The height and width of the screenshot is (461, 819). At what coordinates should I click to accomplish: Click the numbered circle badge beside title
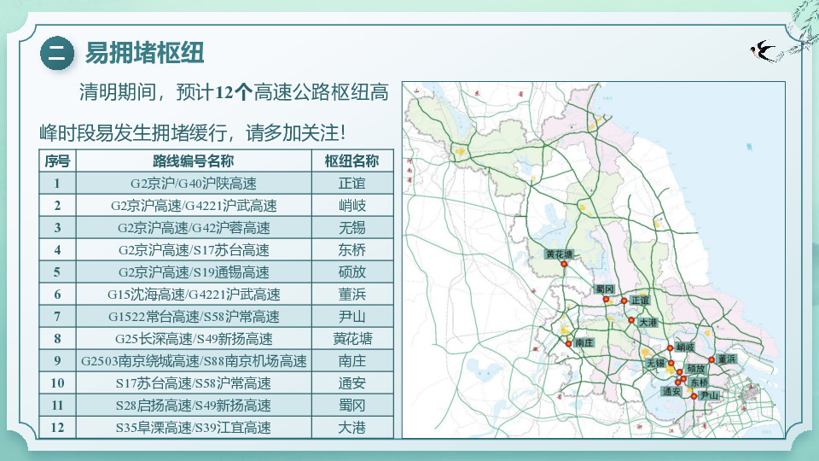coord(57,53)
